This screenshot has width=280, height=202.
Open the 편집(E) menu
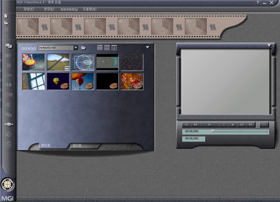[x=49, y=9]
